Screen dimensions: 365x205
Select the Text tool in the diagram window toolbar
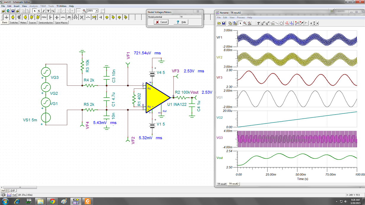(258, 23)
